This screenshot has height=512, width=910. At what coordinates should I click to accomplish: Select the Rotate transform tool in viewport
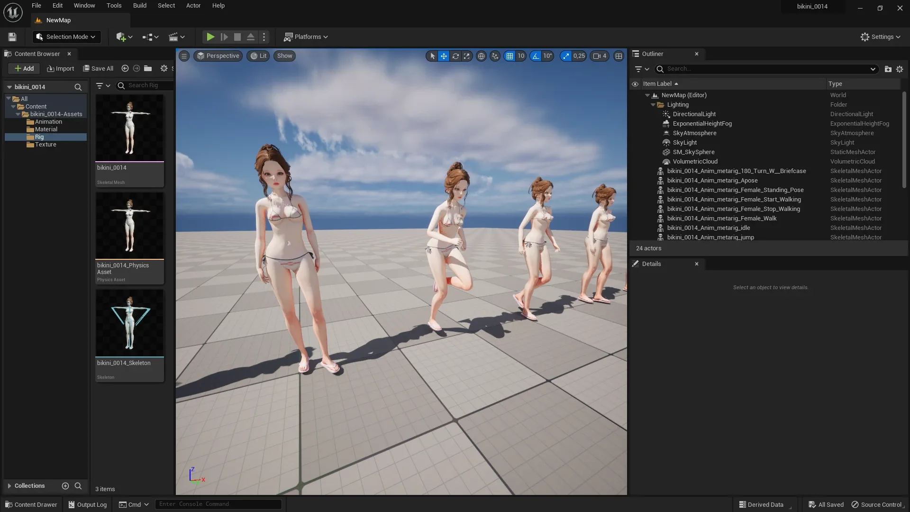coord(455,56)
